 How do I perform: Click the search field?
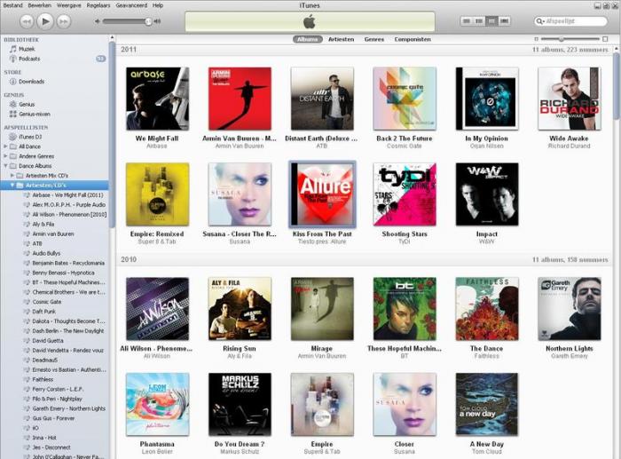(570, 21)
